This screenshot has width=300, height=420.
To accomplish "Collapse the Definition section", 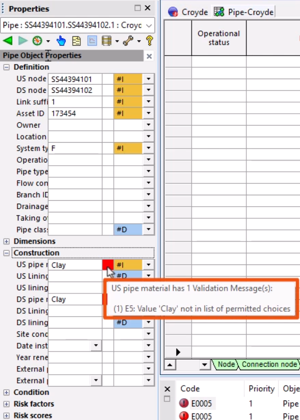I will (6, 67).
